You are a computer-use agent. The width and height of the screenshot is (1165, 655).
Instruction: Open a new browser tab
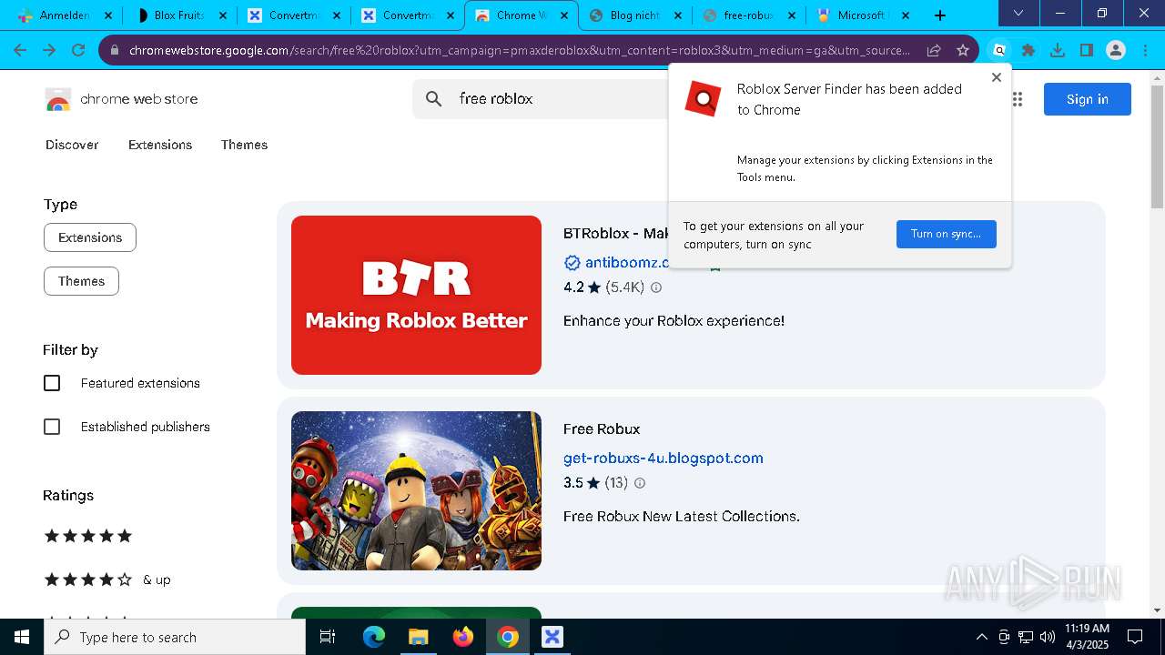(x=940, y=15)
